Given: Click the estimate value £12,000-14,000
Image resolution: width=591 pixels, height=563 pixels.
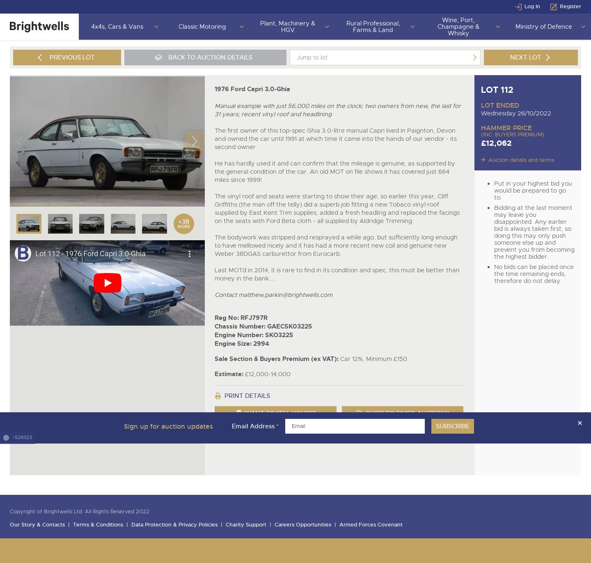Looking at the screenshot, I should click(268, 374).
